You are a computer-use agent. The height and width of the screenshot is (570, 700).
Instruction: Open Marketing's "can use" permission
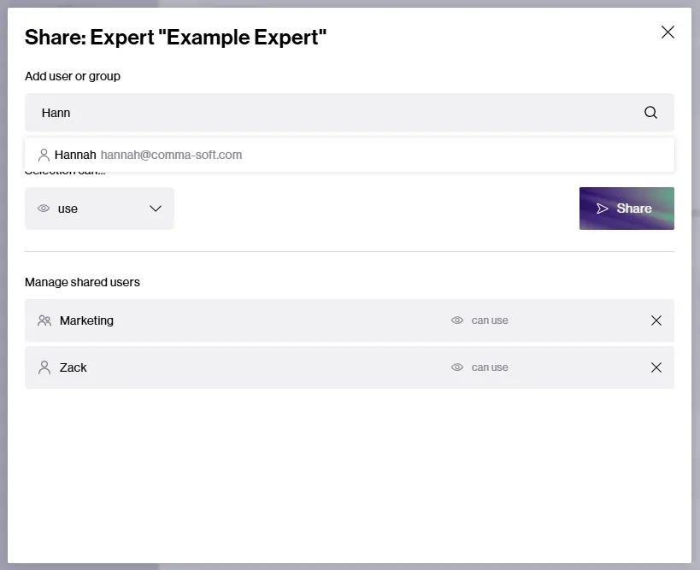tap(490, 320)
